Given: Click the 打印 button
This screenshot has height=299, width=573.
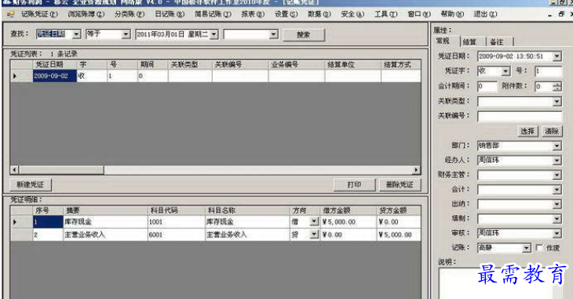Looking at the screenshot, I should tap(354, 185).
